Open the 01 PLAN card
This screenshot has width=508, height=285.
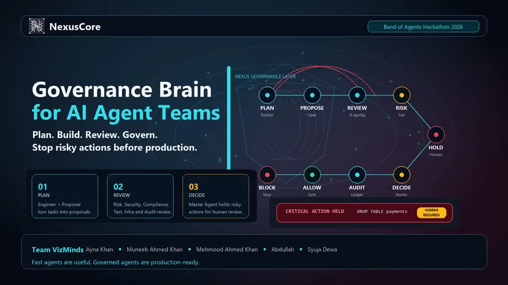[65, 196]
